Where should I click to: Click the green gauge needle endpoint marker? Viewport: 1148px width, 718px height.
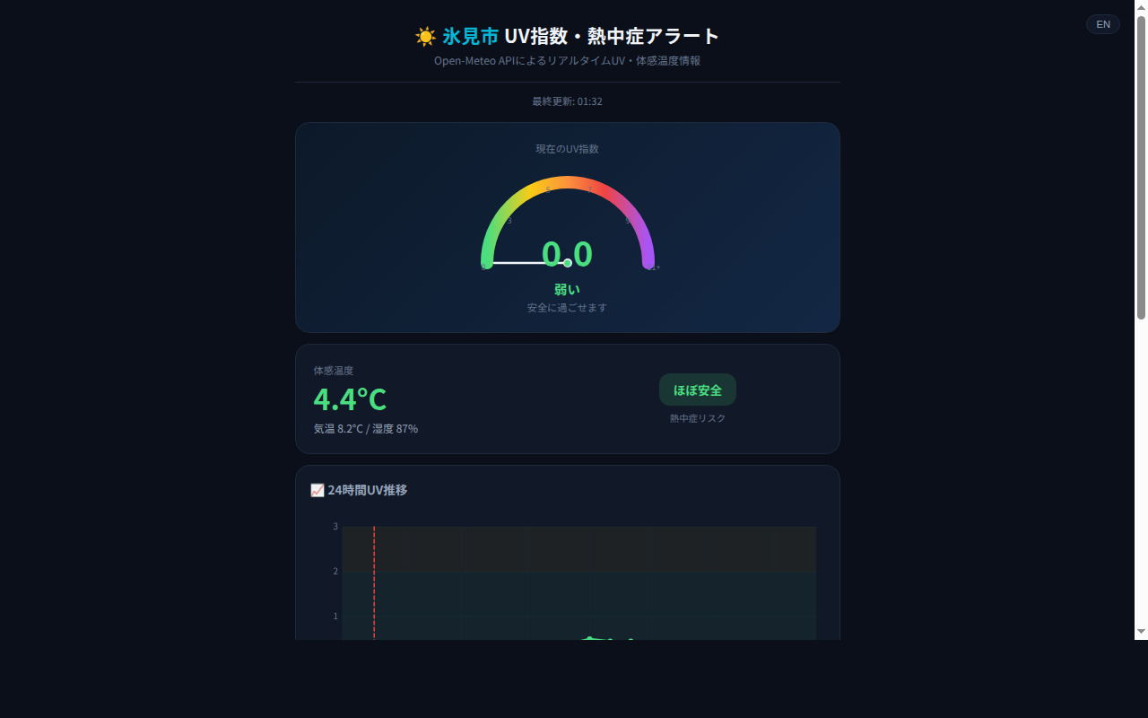click(566, 262)
